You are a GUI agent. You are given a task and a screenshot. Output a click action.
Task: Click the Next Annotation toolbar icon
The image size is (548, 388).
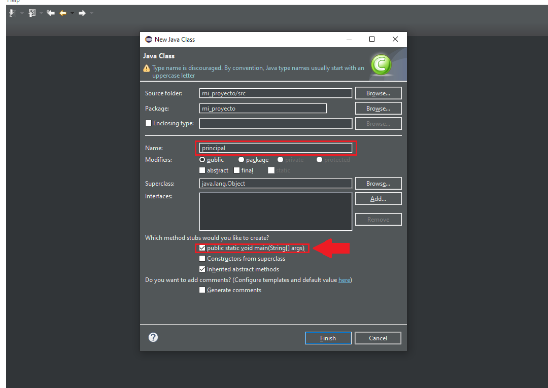[12, 13]
